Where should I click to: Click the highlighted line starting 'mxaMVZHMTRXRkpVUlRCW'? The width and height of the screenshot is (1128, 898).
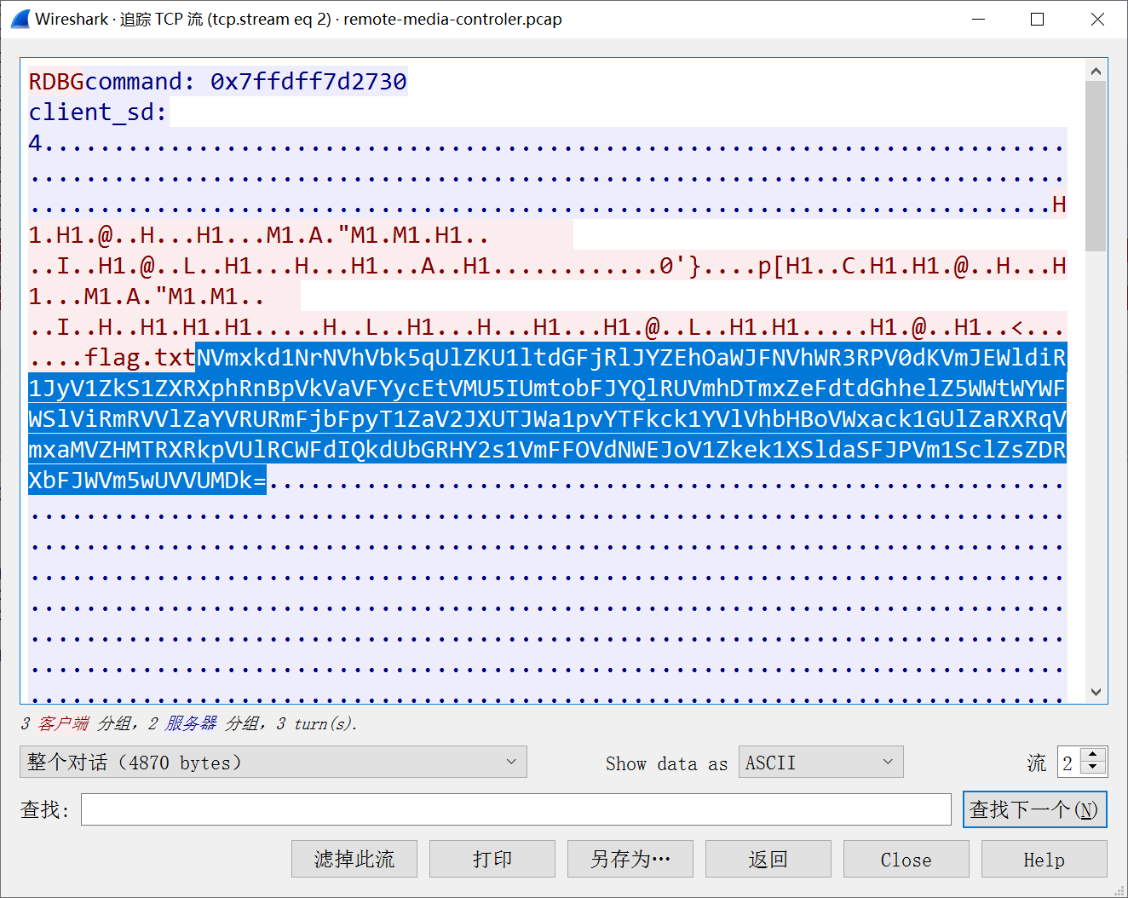point(548,450)
